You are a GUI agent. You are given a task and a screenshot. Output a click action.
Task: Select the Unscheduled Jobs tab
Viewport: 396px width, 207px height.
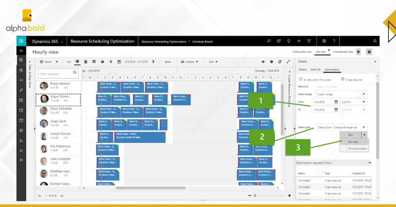tap(343, 52)
